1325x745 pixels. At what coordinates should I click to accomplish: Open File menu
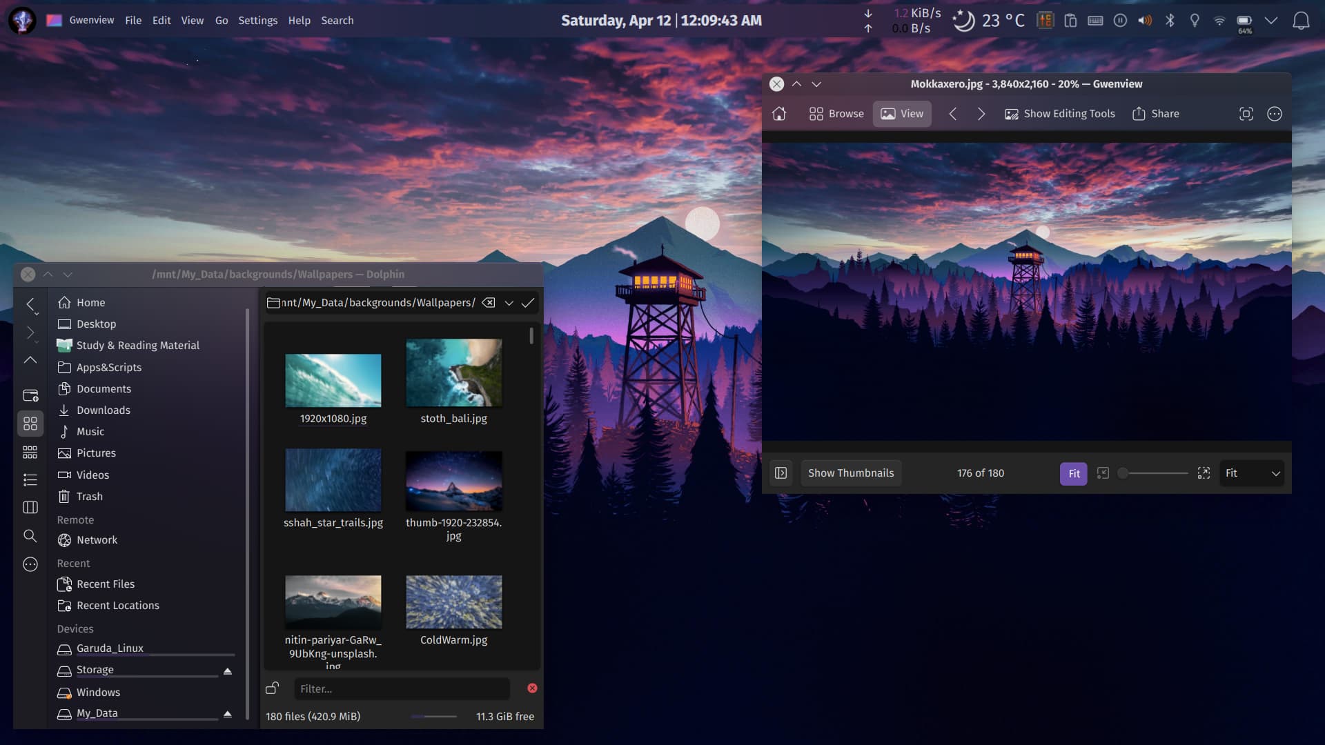click(133, 21)
